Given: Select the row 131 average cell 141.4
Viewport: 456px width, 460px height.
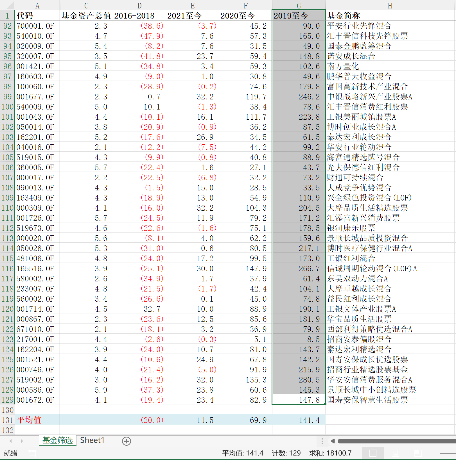Looking at the screenshot, I should click(299, 420).
